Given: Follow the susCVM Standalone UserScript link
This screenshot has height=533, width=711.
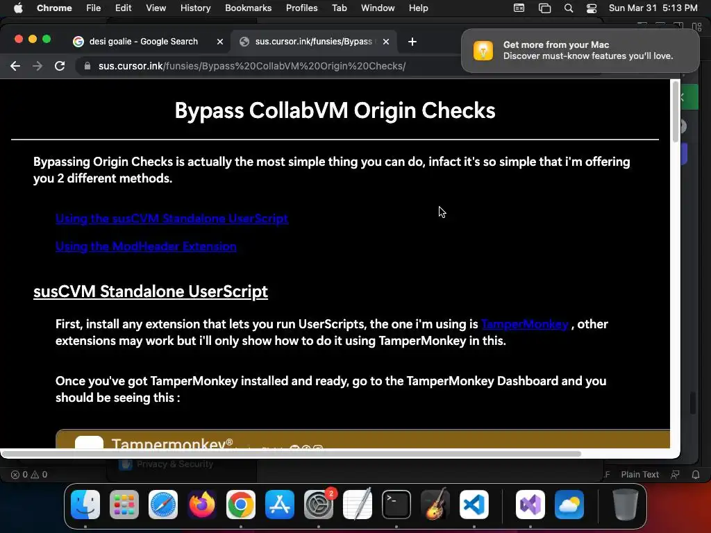Looking at the screenshot, I should tap(172, 219).
